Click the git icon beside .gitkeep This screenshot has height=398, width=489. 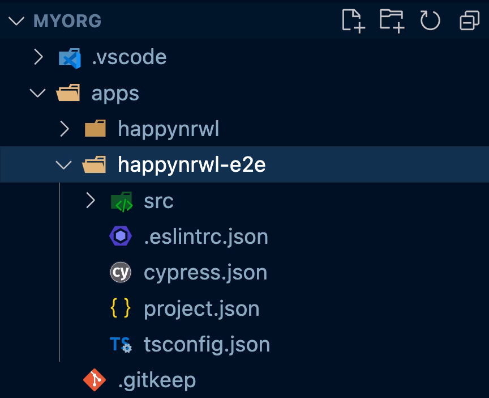(94, 380)
